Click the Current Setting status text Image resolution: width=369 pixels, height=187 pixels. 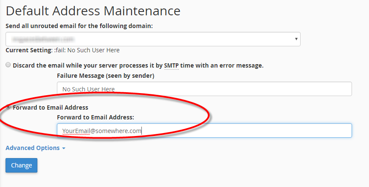[62, 50]
